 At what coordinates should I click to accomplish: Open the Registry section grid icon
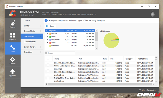[x=12, y=35]
